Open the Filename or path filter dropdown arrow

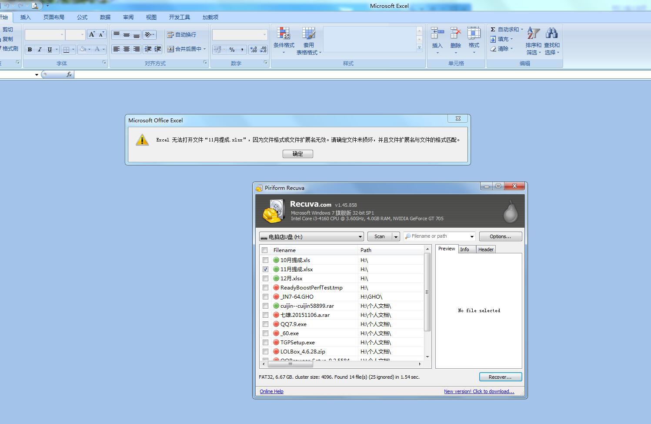click(x=472, y=236)
